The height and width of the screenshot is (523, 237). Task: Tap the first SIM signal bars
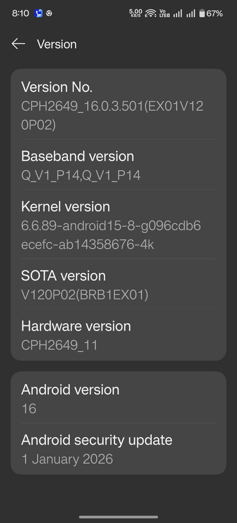point(177,13)
